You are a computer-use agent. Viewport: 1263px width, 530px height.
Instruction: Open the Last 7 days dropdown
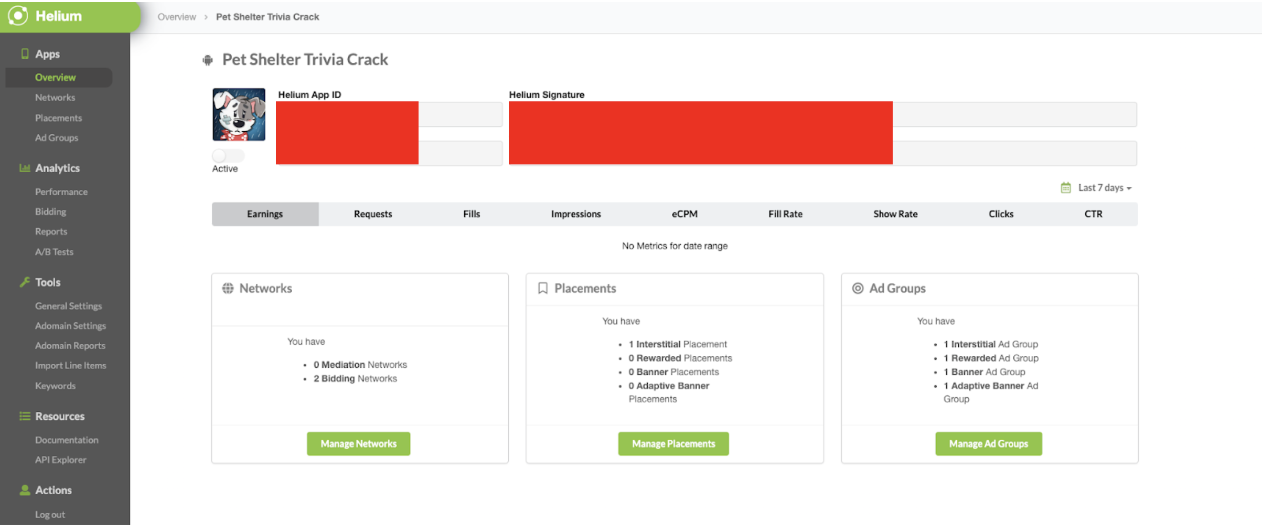click(x=1105, y=187)
